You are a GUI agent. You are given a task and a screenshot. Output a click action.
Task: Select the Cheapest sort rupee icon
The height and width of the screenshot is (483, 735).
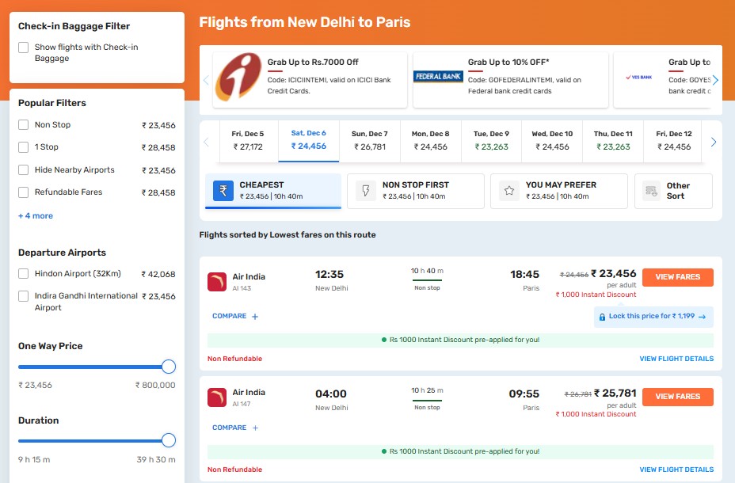coord(223,190)
